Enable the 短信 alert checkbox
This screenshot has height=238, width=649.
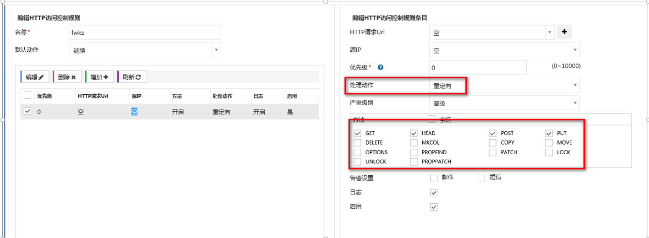(481, 178)
